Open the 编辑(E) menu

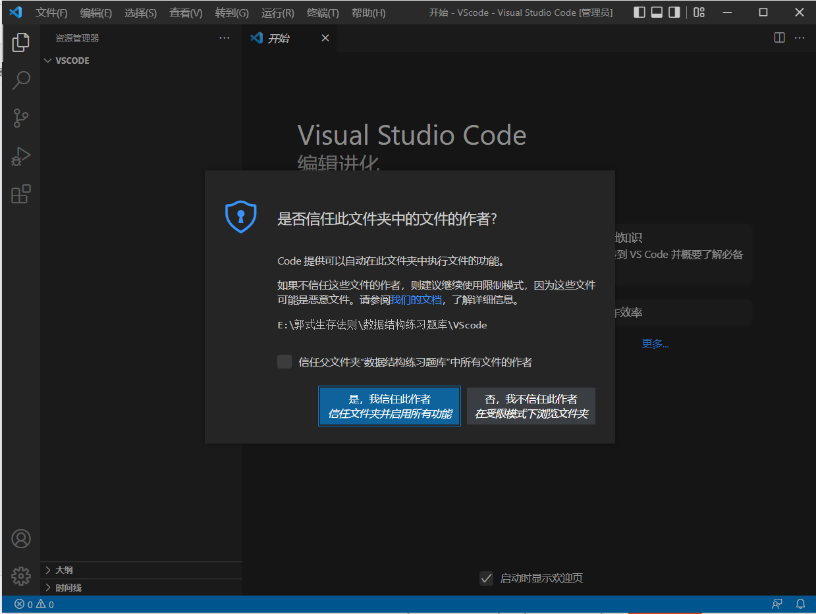96,13
